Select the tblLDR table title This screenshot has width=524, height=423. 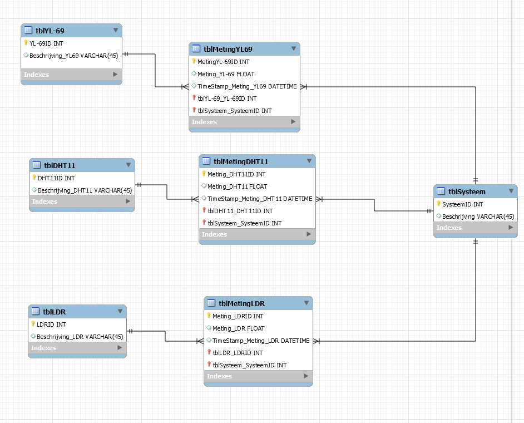(54, 312)
